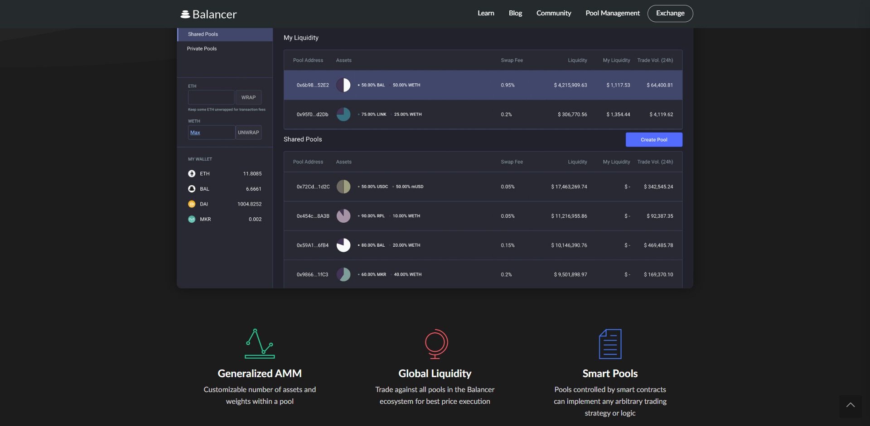Click the Smart Pools heading
870x426 pixels.
[610, 373]
